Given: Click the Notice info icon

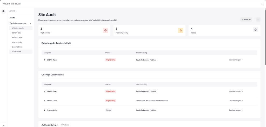Looking at the screenshot, I should tap(256, 30).
